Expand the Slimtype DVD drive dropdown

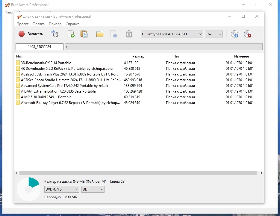[x=200, y=34]
